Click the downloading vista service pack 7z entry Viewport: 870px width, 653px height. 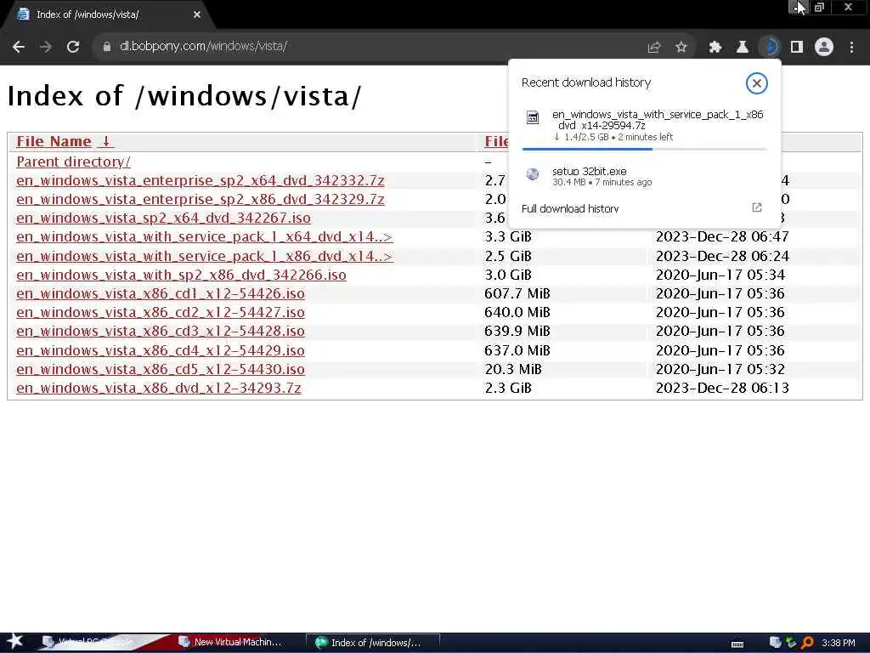644,128
